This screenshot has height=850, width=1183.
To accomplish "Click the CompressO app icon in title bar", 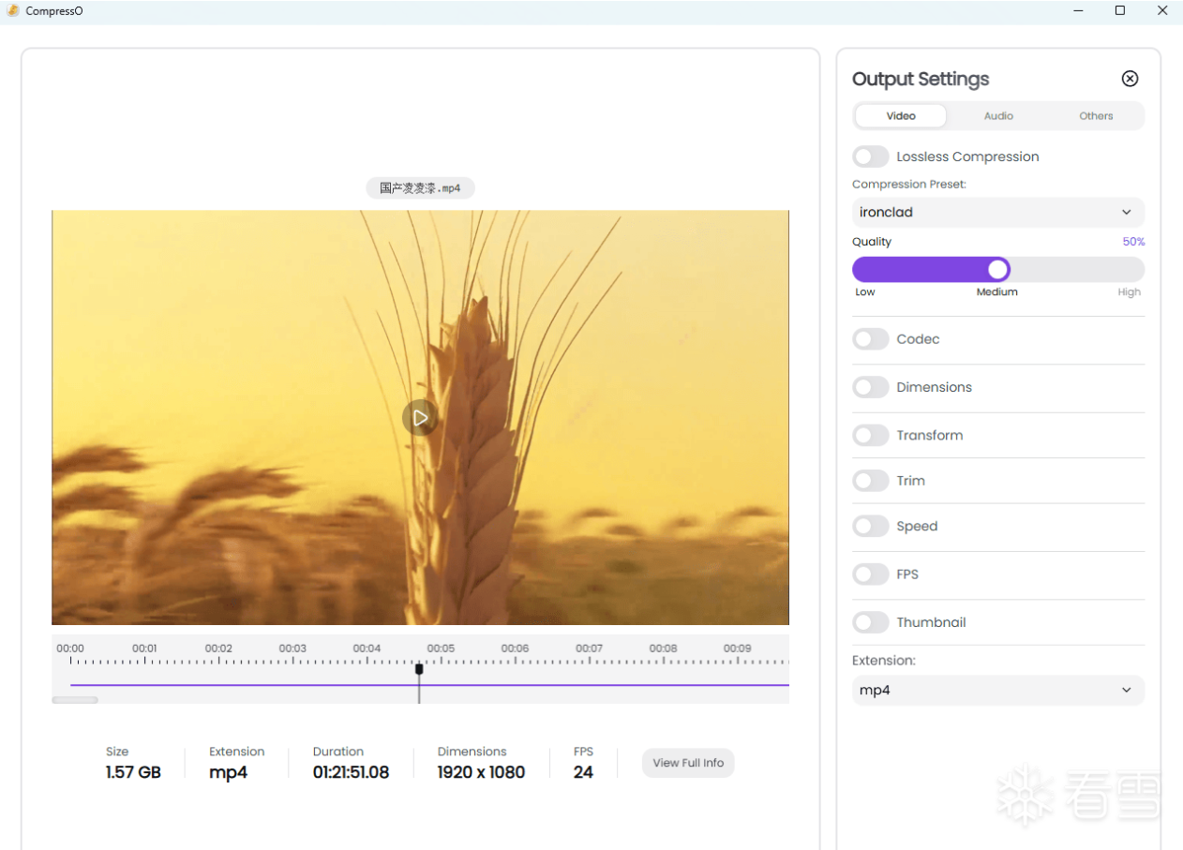I will tap(13, 10).
